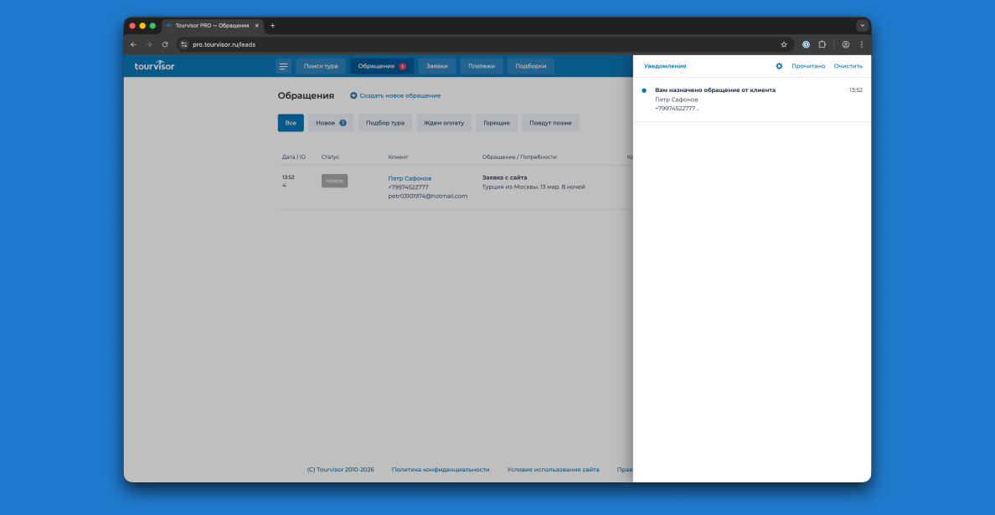This screenshot has height=515, width=995.
Task: Bookmark this page with the star icon
Action: click(784, 44)
